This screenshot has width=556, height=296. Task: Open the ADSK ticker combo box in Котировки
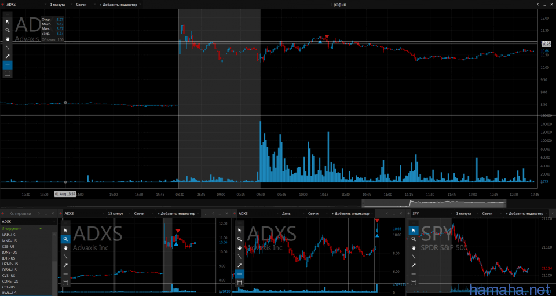28,221
